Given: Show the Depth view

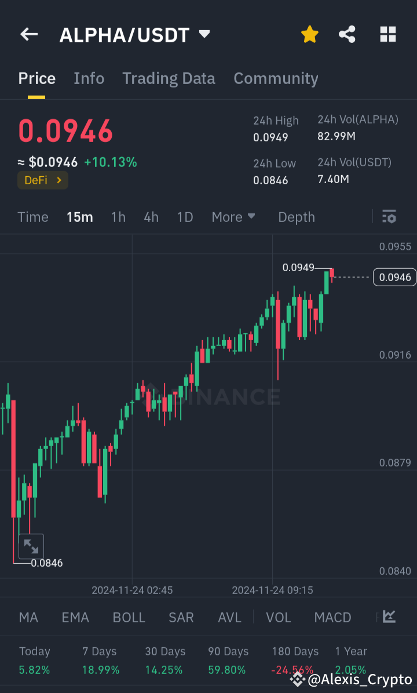Looking at the screenshot, I should point(296,217).
